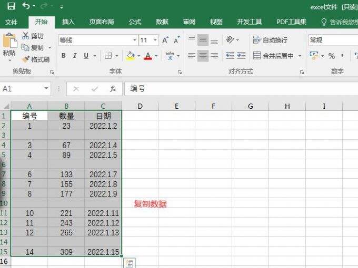The height and width of the screenshot is (268, 358).
Task: Click the Undo arrow icon
Action: point(26,6)
